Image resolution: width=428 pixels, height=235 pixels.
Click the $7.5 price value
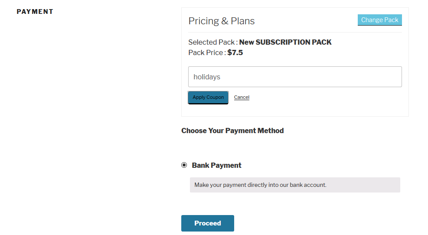pos(235,52)
